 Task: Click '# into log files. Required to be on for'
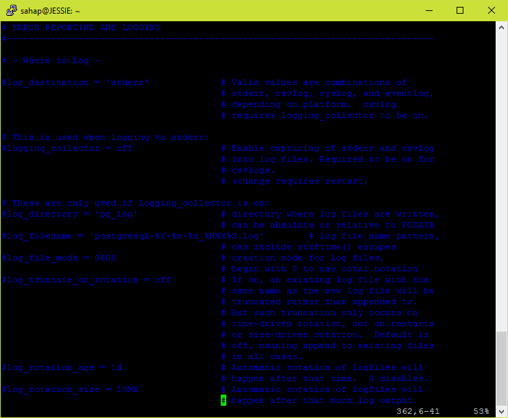tap(328, 159)
